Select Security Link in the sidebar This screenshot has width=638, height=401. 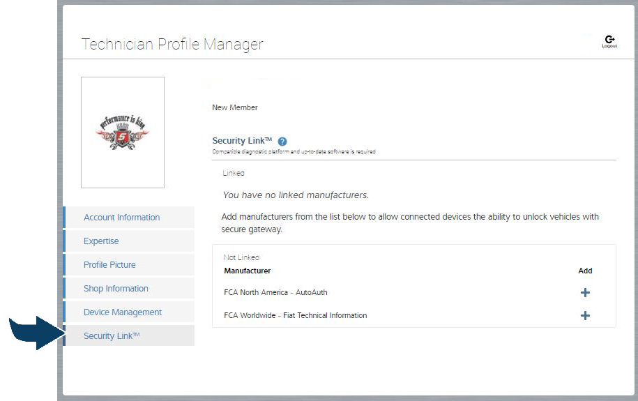click(112, 336)
